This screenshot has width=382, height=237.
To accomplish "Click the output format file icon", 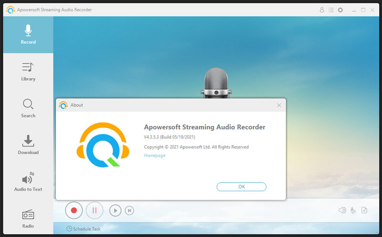I will pos(364,210).
